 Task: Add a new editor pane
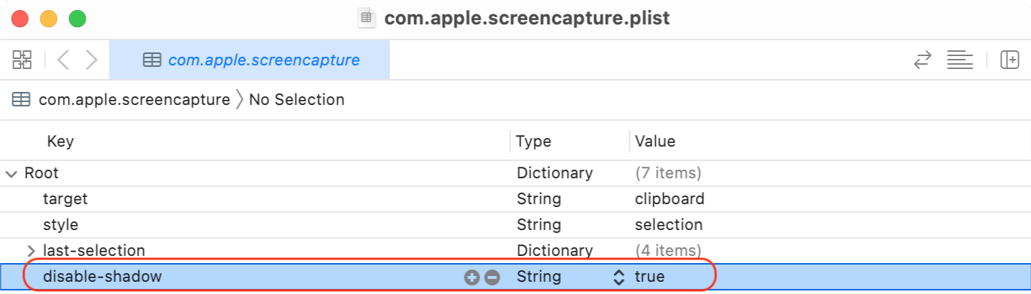pyautogui.click(x=1009, y=60)
